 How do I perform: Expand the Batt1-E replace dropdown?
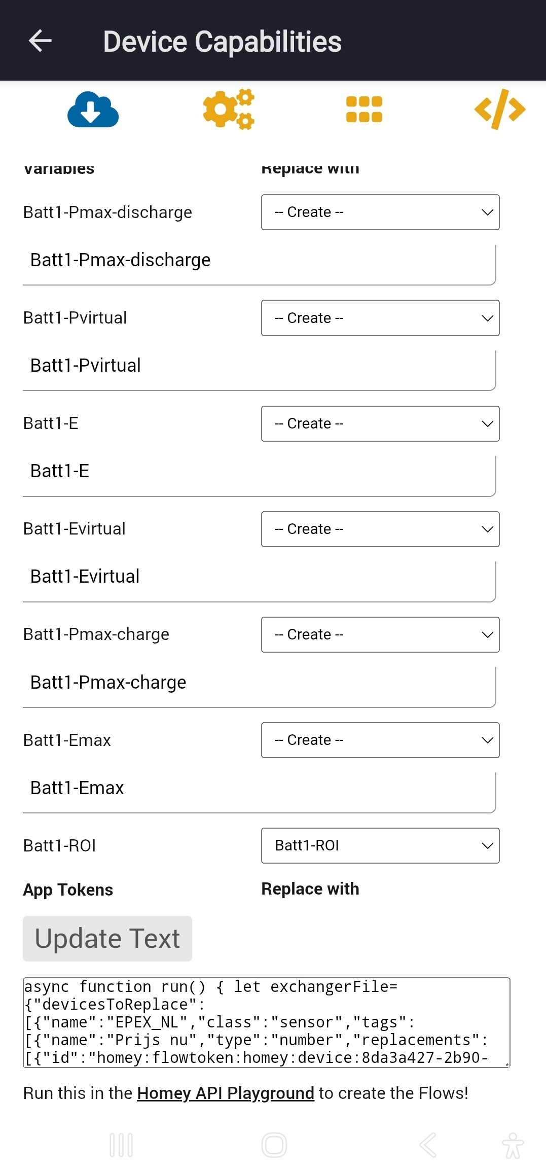380,423
